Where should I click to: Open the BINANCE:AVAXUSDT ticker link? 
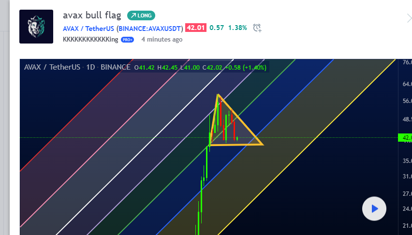coord(150,28)
